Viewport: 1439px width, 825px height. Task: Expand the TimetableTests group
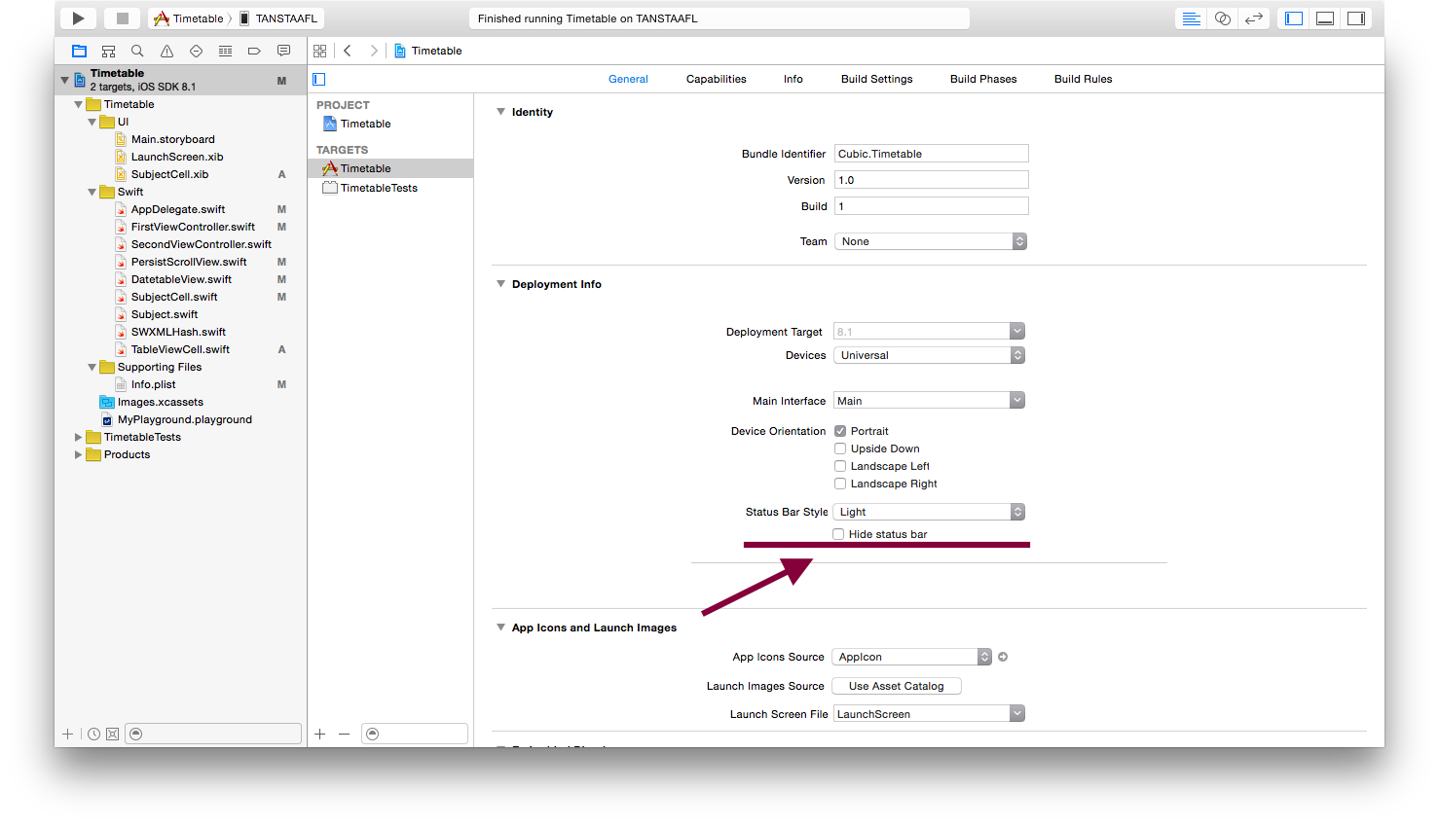79,437
